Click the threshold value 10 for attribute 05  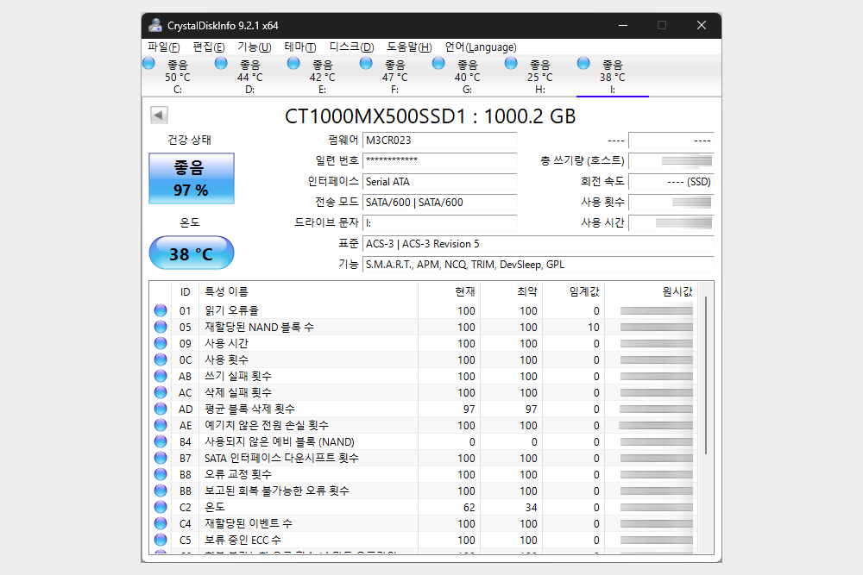pos(594,327)
